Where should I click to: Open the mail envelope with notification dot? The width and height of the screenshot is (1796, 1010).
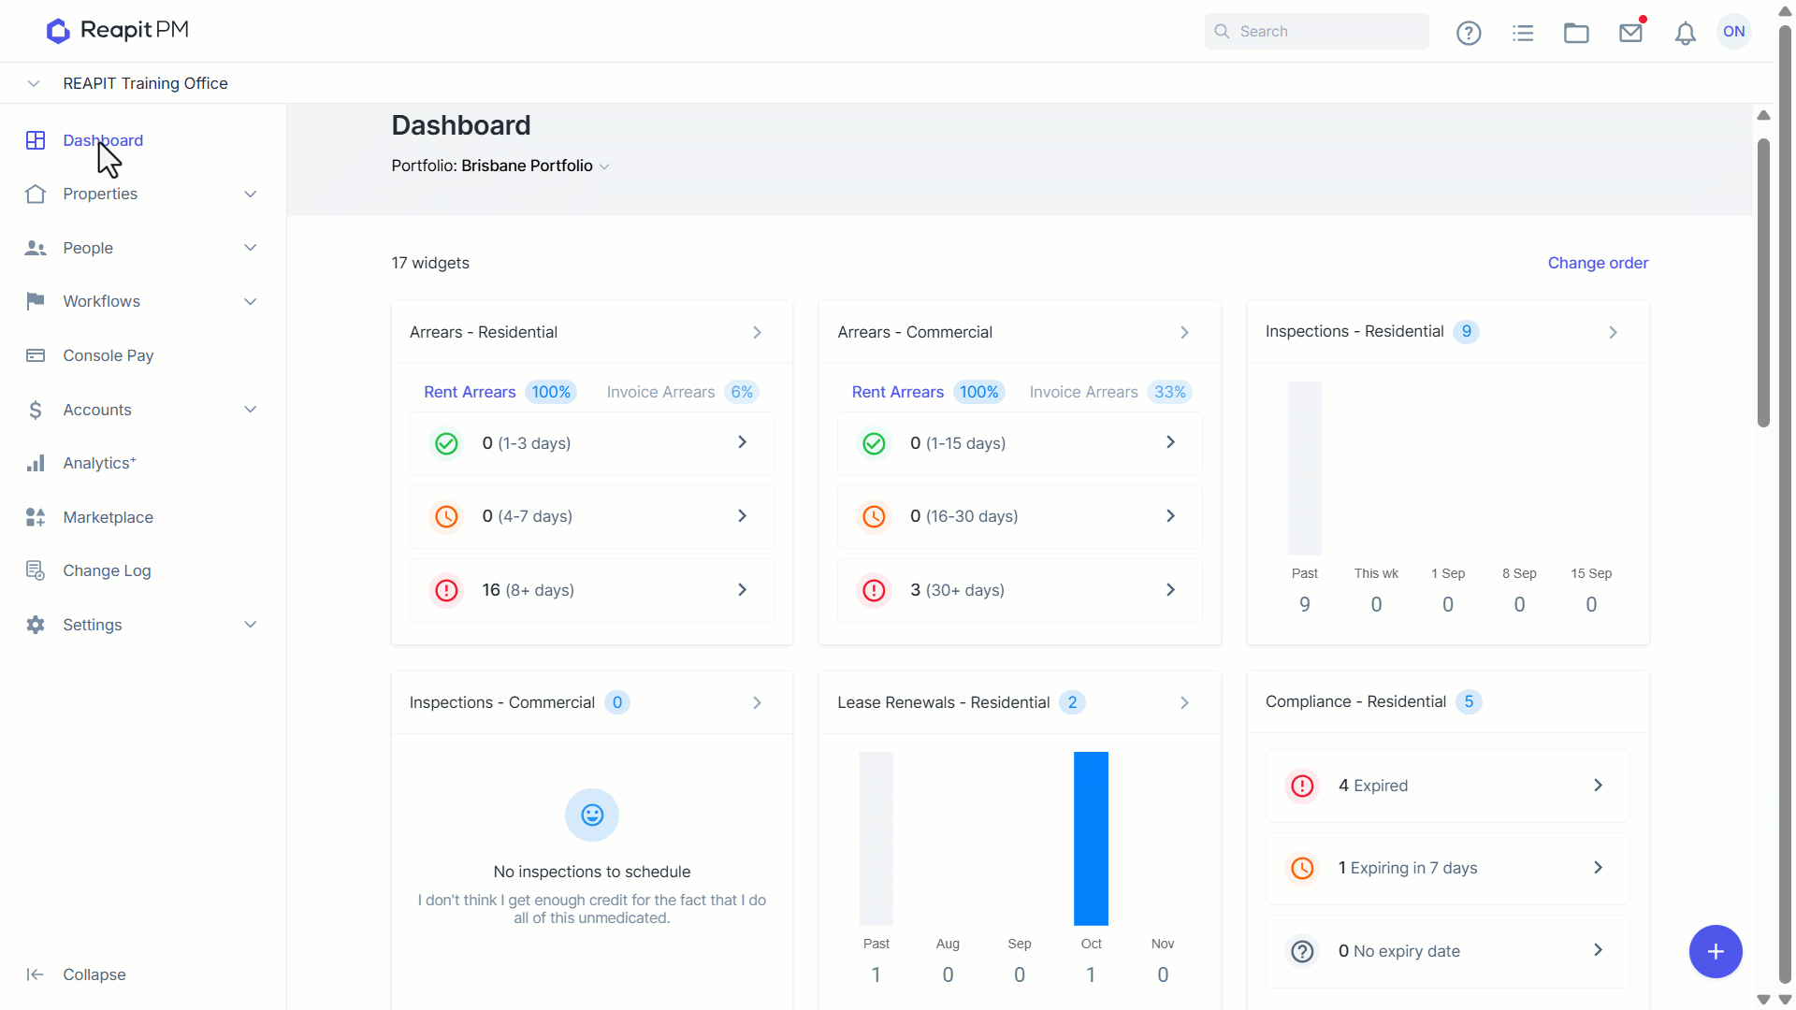coord(1631,33)
